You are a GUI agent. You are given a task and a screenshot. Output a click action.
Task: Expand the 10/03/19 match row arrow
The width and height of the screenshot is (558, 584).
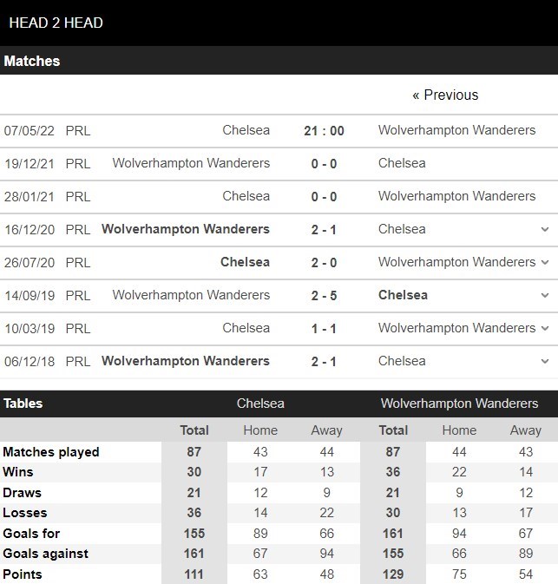tap(545, 329)
